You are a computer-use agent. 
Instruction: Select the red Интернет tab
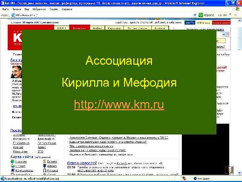click(79, 27)
